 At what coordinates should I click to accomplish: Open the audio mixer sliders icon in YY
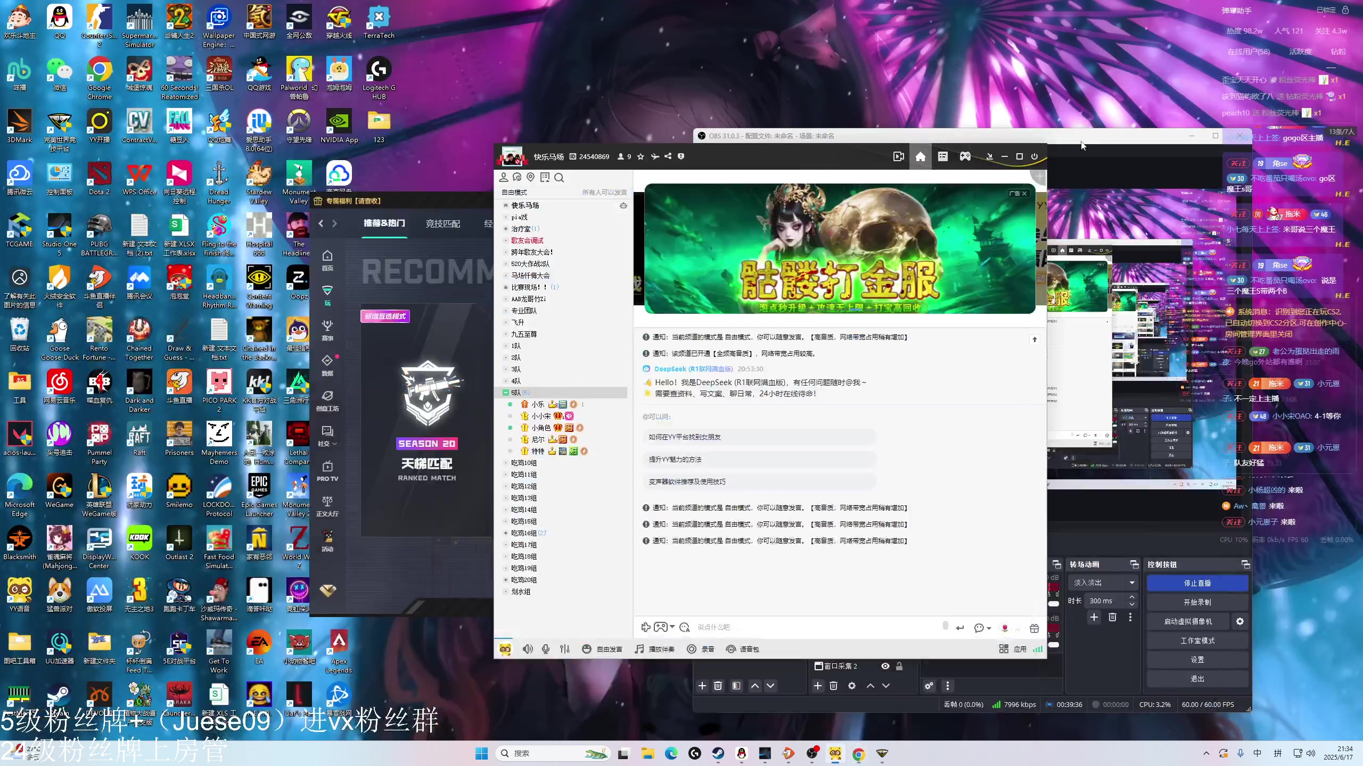coord(565,649)
